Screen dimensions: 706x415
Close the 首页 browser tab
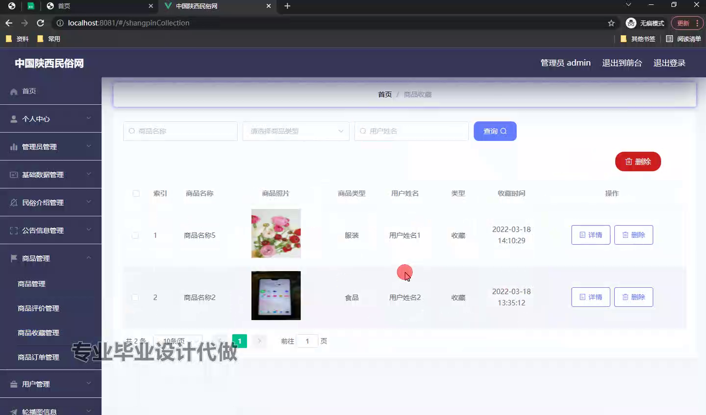[x=151, y=6]
